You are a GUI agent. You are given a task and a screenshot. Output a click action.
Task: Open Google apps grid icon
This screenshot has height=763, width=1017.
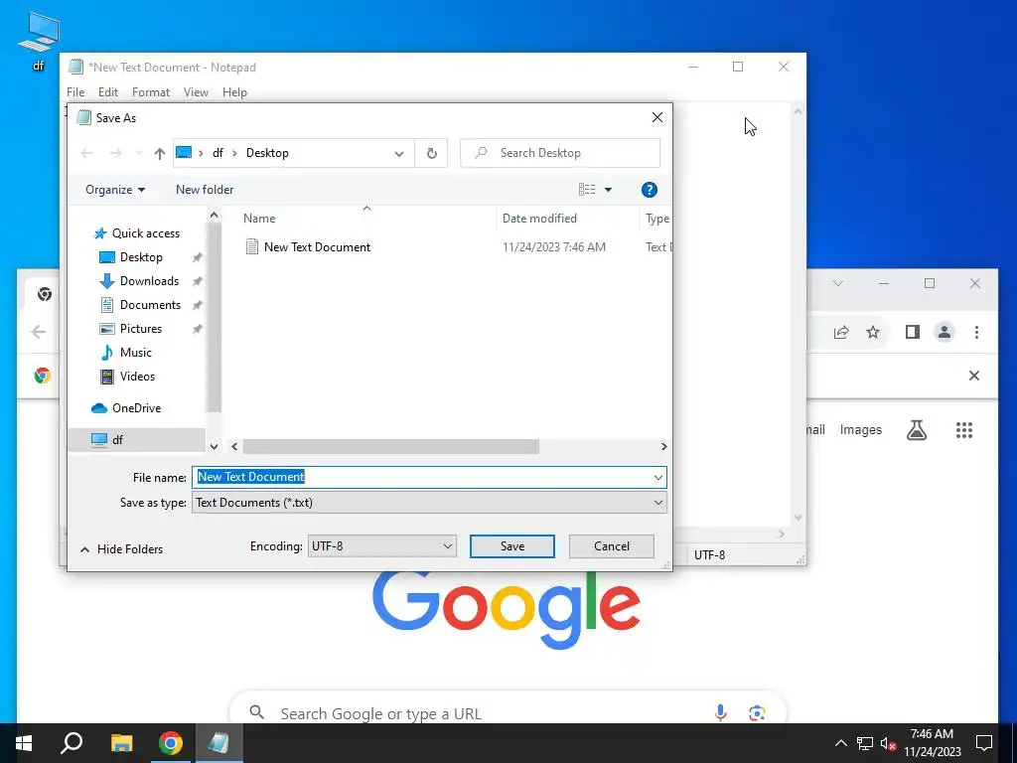[963, 429]
